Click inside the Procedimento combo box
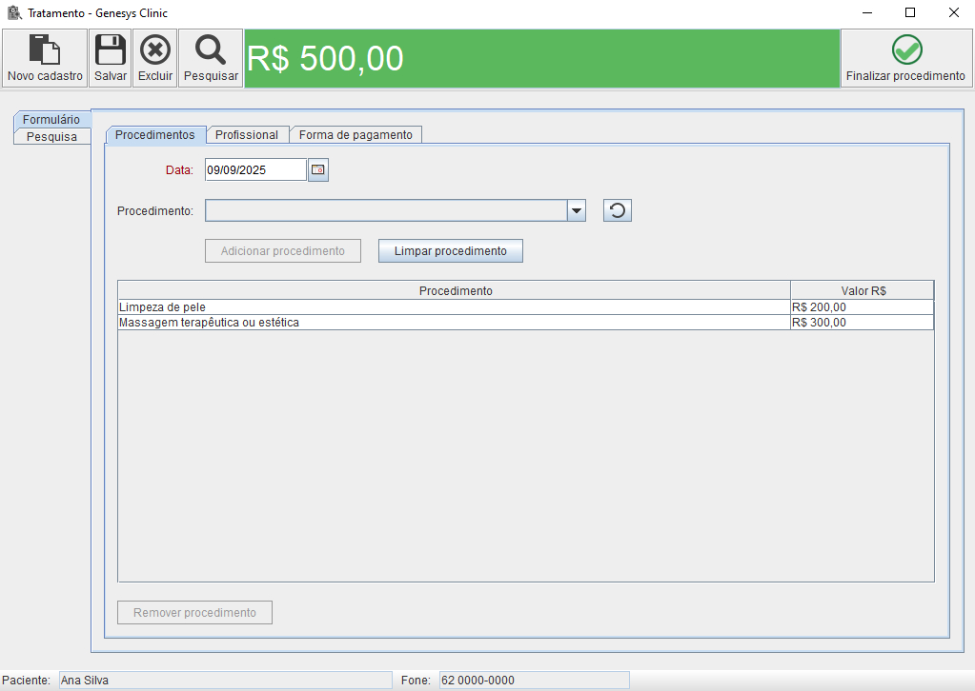The height and width of the screenshot is (691, 975). click(x=386, y=210)
